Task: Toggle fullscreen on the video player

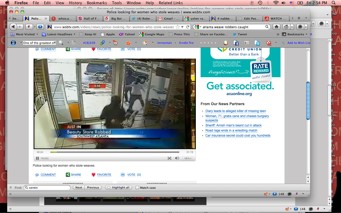Action: [169, 158]
